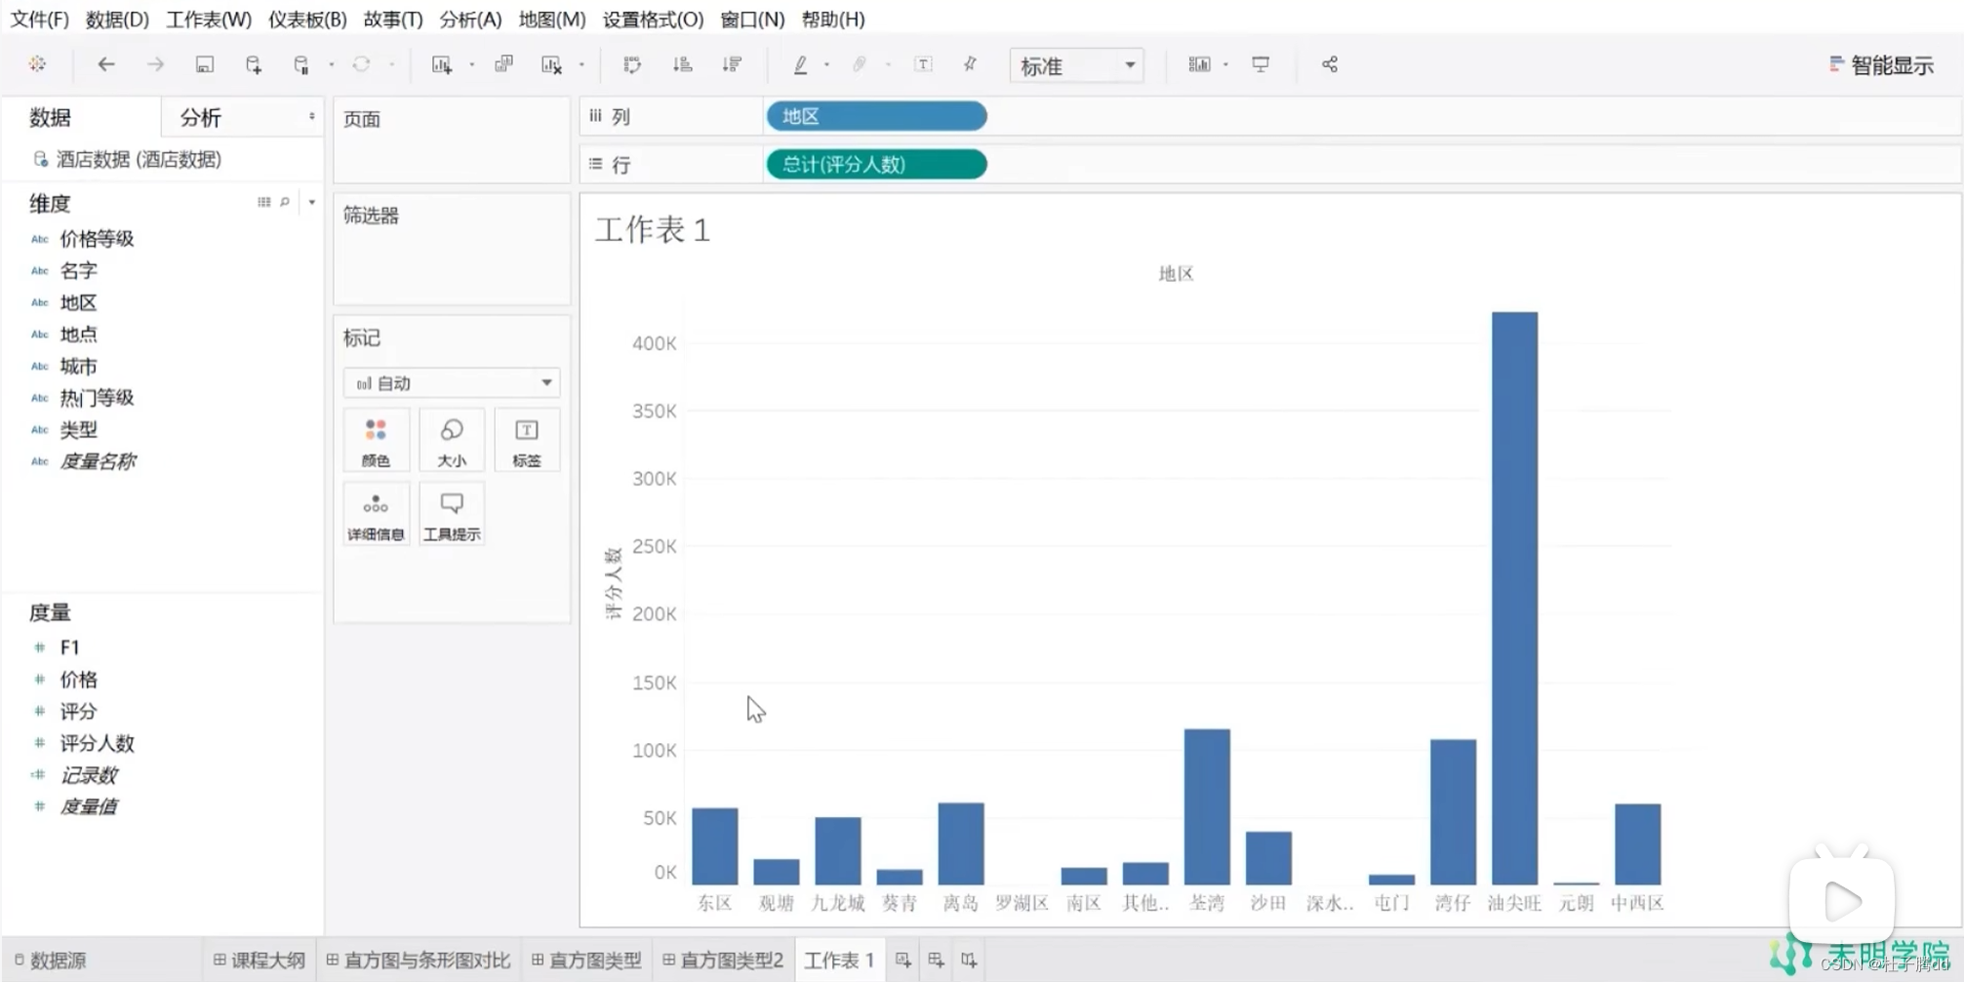Click the refresh run update icon
Image resolution: width=1964 pixels, height=982 pixels.
[361, 64]
